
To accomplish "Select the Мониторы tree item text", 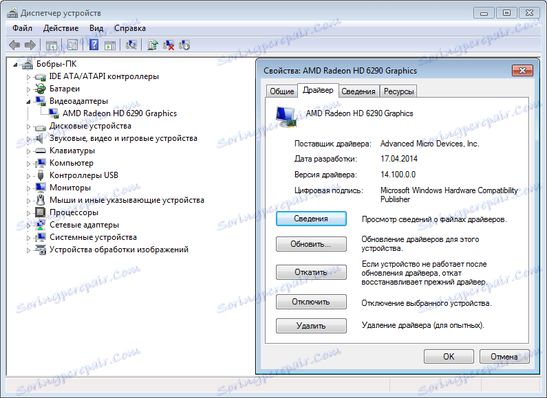I will 70,188.
